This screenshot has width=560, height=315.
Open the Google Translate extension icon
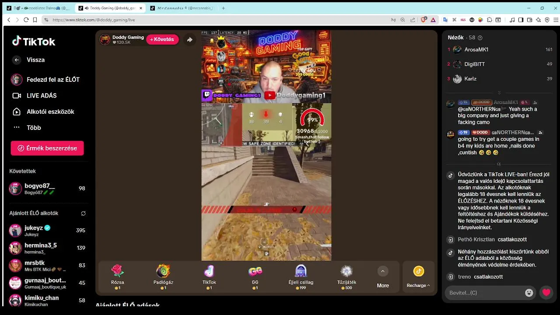(x=445, y=20)
